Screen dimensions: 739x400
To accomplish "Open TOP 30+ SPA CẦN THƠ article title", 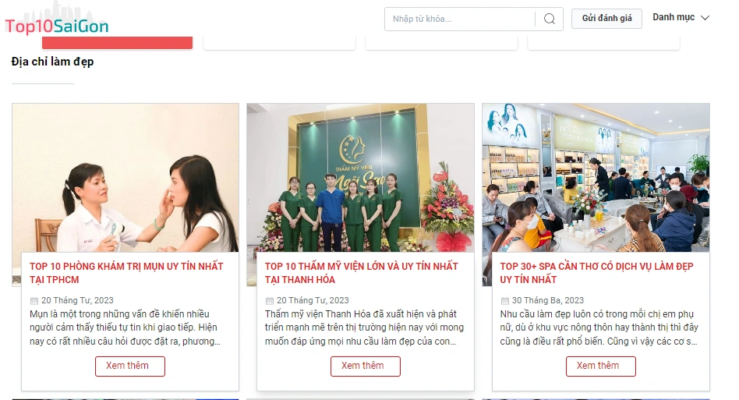I will coord(596,273).
